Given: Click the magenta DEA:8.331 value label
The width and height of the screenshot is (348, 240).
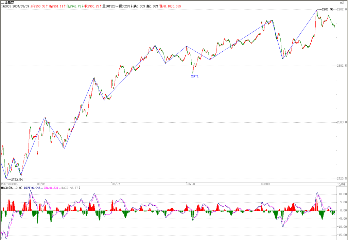Looking at the screenshot, I should coord(51,188).
